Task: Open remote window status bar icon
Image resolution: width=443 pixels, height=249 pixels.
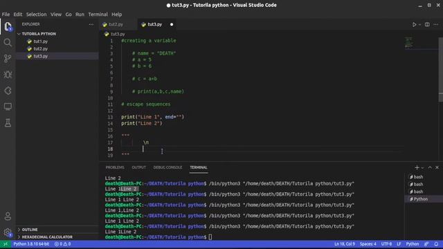Action: point(6,244)
